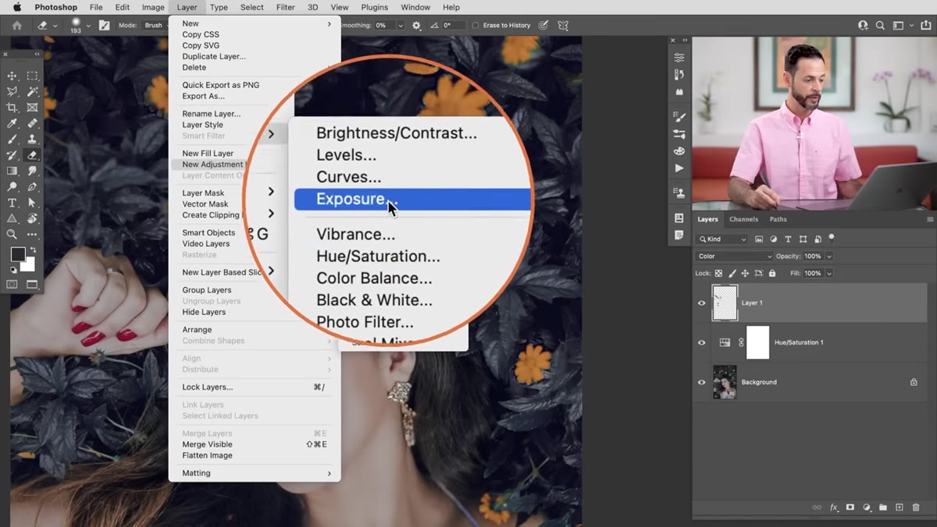Toggle lock all padlock icon
Image resolution: width=937 pixels, height=527 pixels.
click(772, 274)
